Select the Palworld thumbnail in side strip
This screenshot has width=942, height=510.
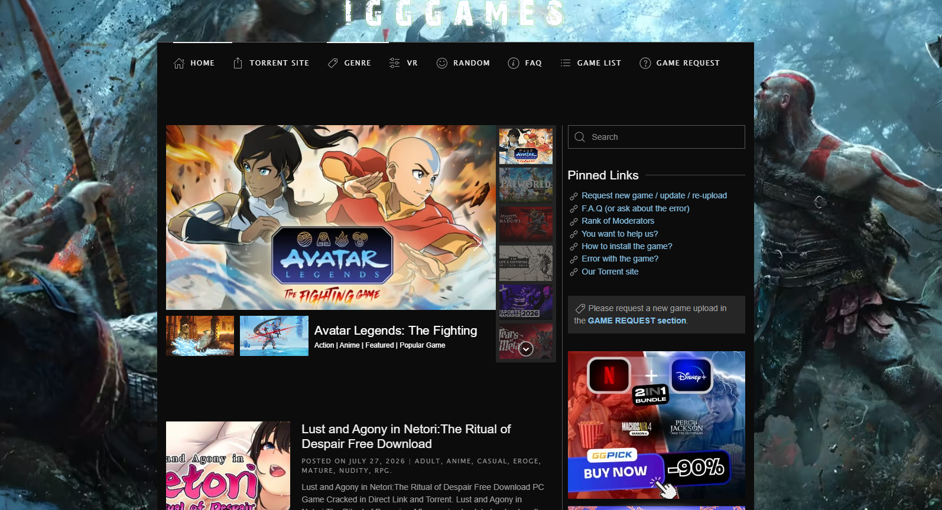(526, 185)
